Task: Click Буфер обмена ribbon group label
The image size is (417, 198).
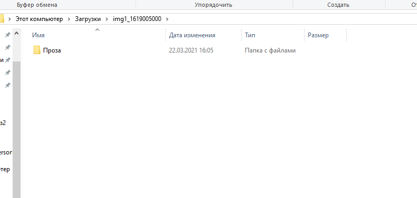Action: click(37, 5)
